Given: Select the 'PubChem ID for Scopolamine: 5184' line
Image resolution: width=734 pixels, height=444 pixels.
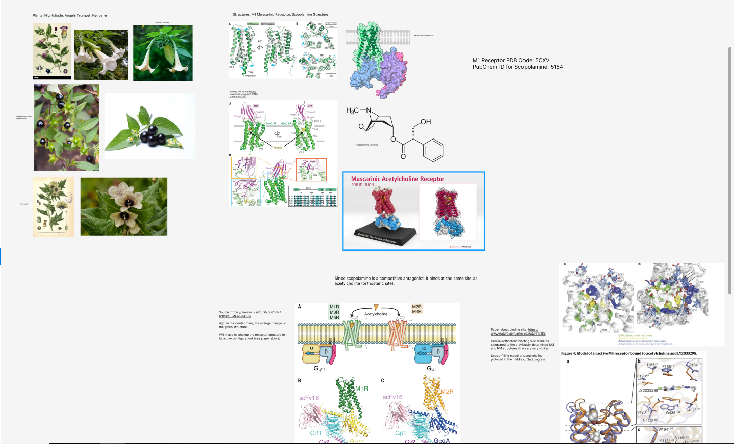Looking at the screenshot, I should click(517, 67).
